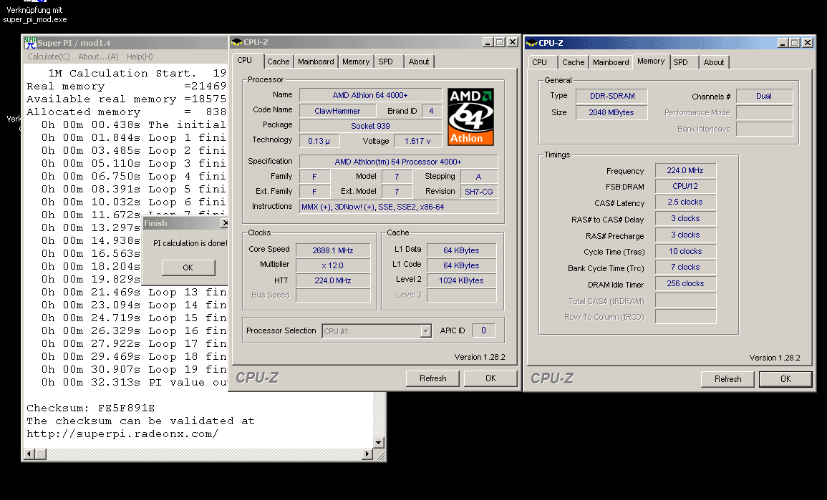Select Memory tab in left CPU-Z window
This screenshot has width=827, height=500.
[x=356, y=62]
